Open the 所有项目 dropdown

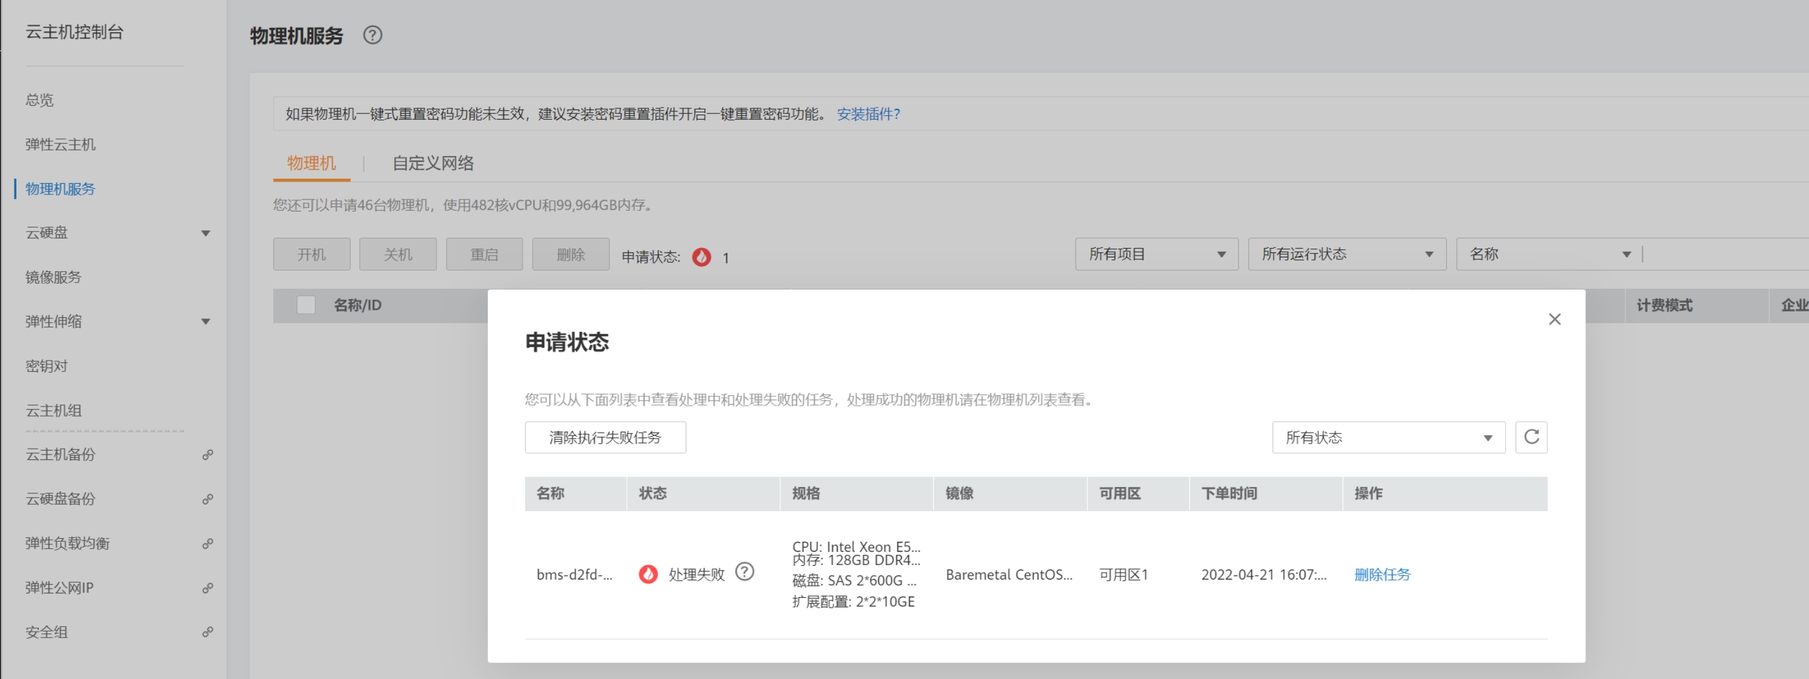click(x=1156, y=254)
